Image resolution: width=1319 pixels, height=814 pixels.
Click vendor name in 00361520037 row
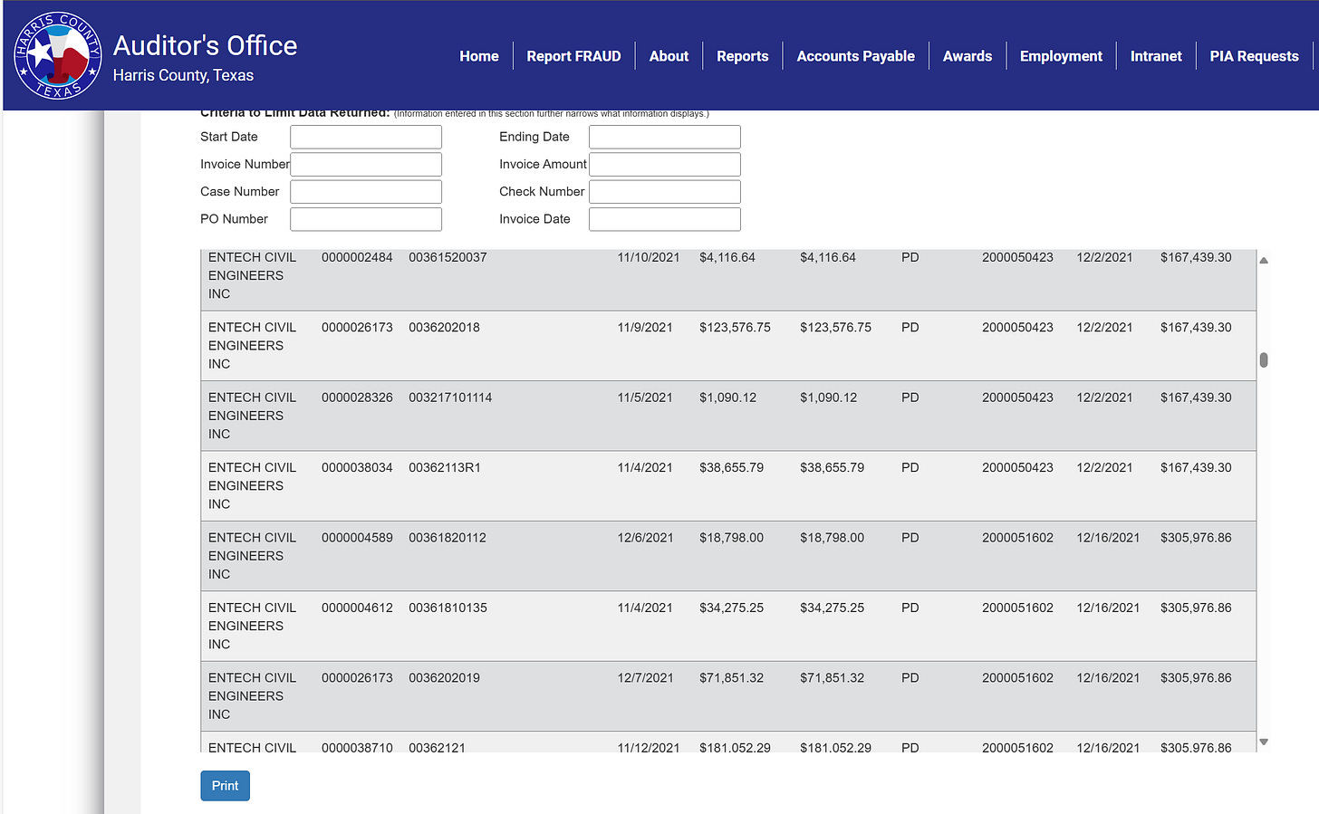pos(252,275)
